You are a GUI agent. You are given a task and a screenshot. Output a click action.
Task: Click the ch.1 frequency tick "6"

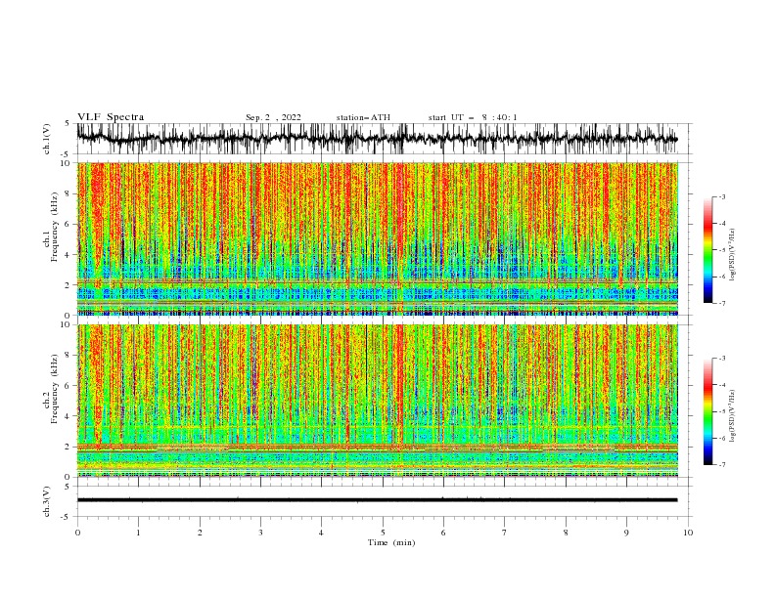tap(68, 224)
